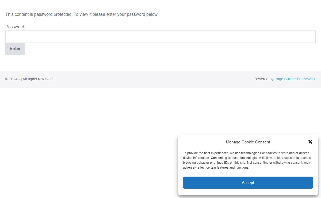Click the Enter button under Password
The image size is (321, 198).
[x=15, y=49]
